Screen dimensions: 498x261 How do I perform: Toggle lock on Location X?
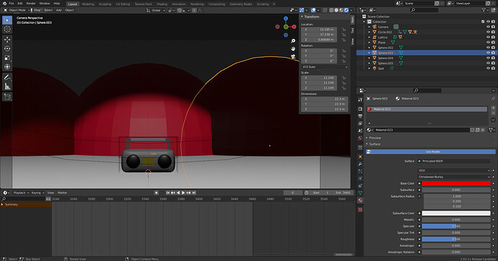[x=344, y=30]
